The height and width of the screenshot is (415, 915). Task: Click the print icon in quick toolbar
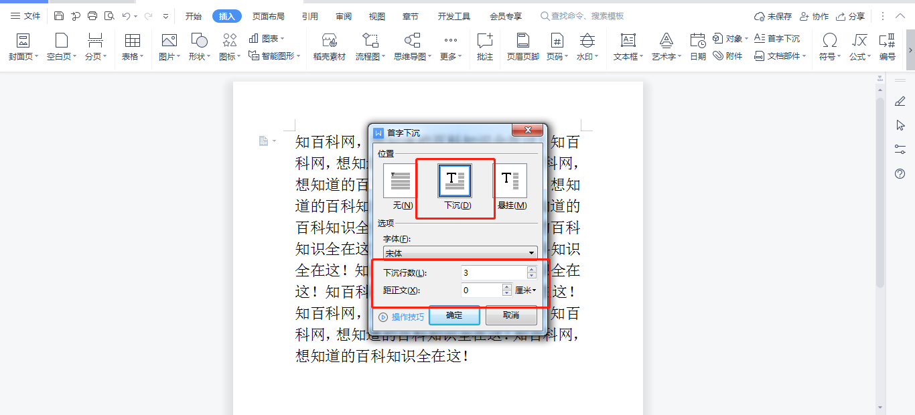click(x=92, y=16)
